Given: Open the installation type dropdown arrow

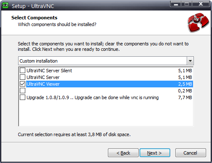Looking at the screenshot, I should pyautogui.click(x=190, y=61).
